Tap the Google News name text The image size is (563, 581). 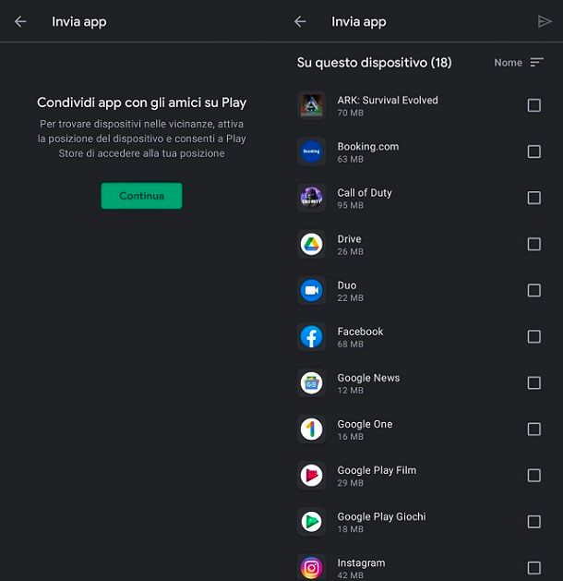pyautogui.click(x=368, y=378)
